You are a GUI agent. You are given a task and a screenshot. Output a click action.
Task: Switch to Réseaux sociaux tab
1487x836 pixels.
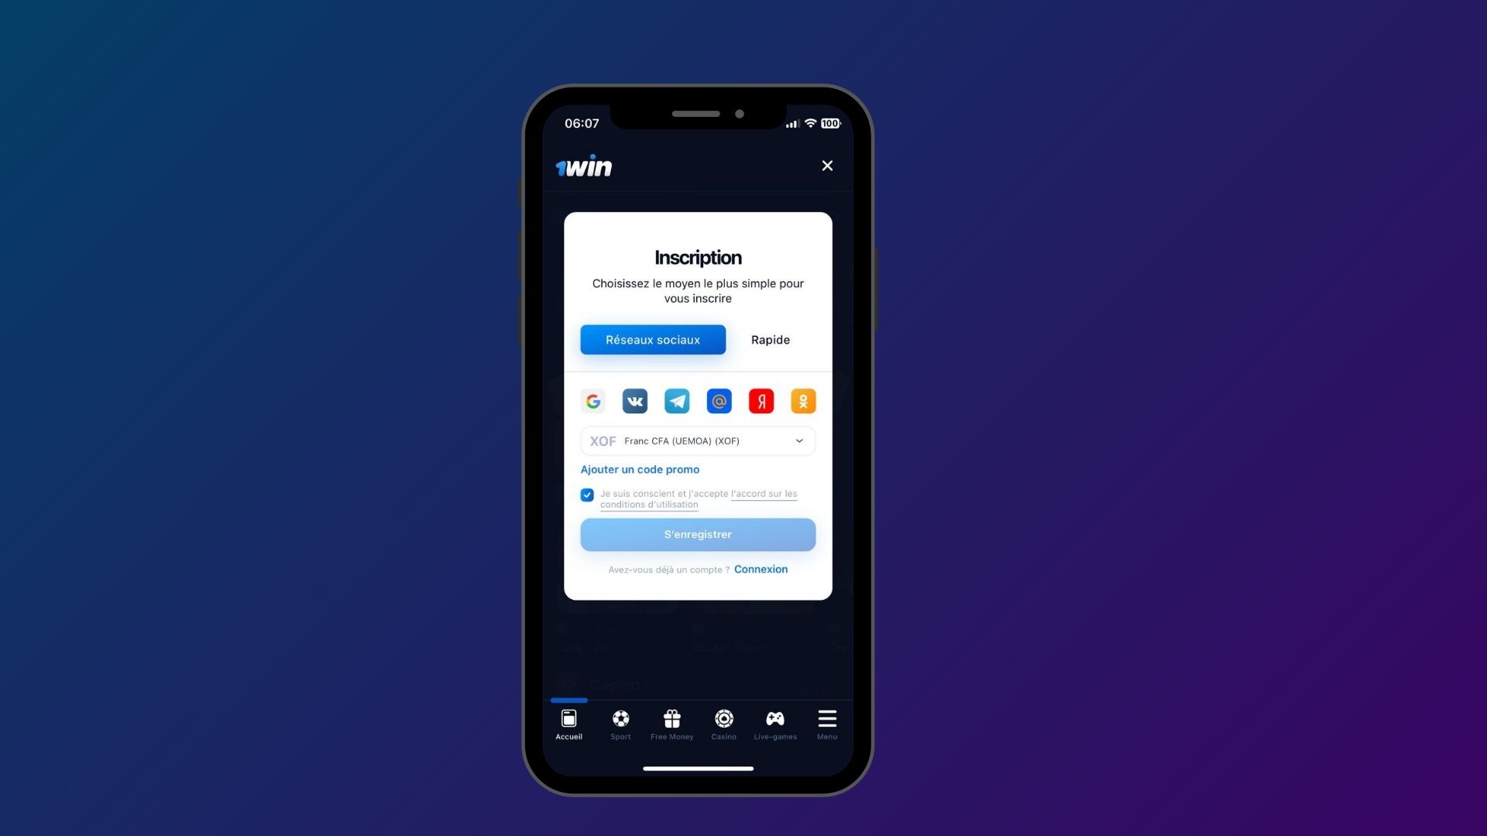tap(653, 339)
